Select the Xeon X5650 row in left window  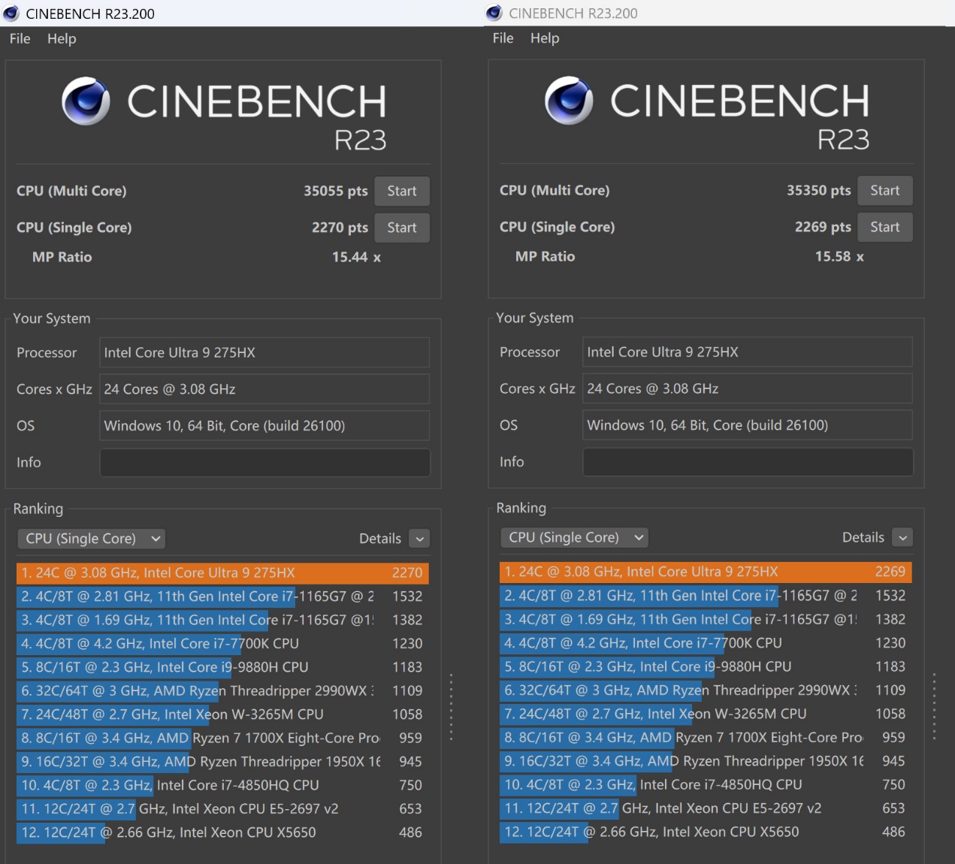222,832
